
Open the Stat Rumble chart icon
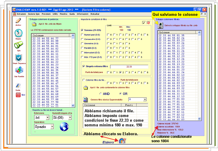tap(19, 70)
